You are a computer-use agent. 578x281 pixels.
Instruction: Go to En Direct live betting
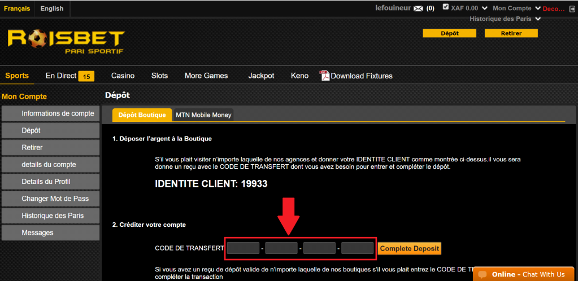[x=61, y=76]
